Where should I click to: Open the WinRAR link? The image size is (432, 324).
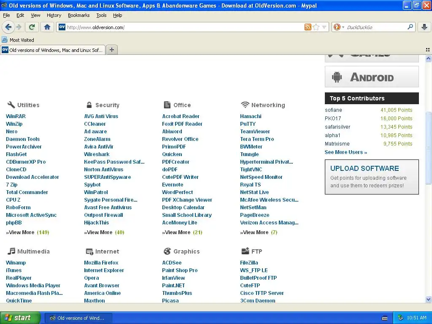pos(16,116)
